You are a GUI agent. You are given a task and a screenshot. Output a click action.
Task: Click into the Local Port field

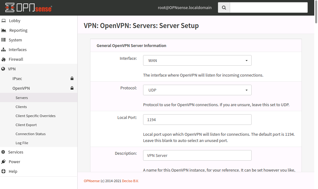(197, 120)
